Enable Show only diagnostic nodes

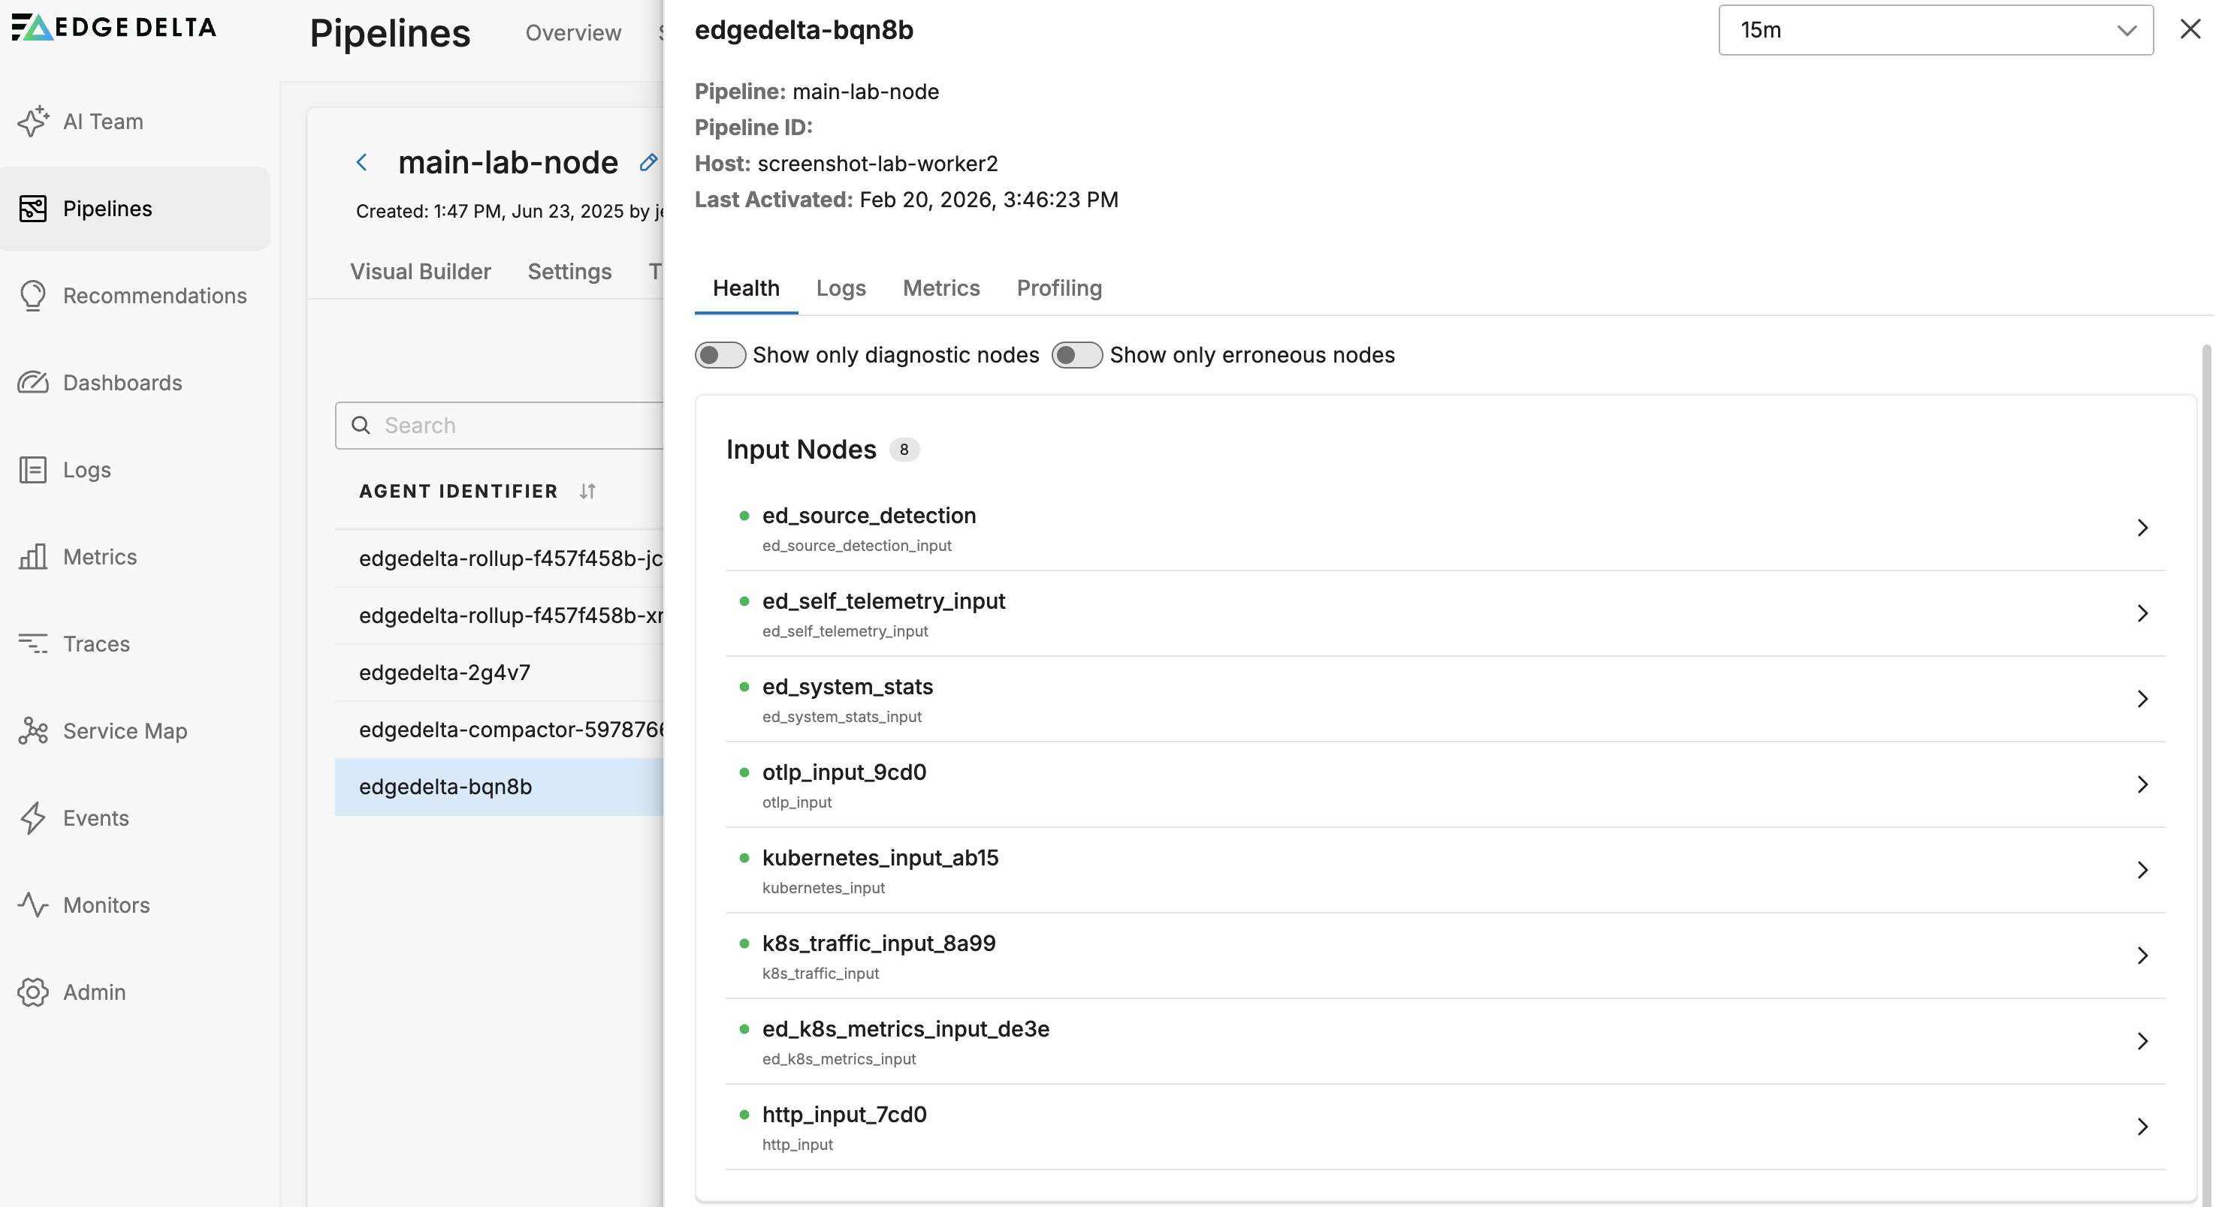(720, 354)
